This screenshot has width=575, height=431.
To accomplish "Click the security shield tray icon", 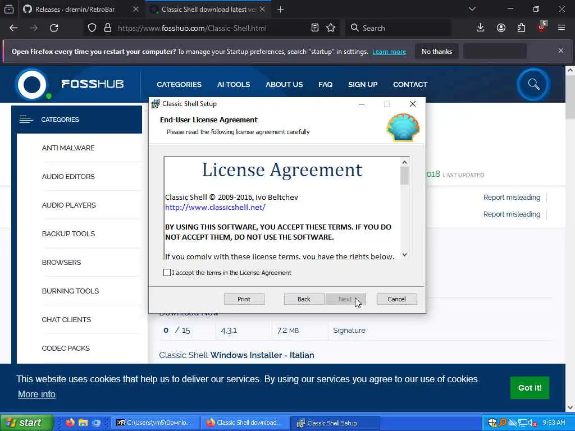I will click(492, 423).
